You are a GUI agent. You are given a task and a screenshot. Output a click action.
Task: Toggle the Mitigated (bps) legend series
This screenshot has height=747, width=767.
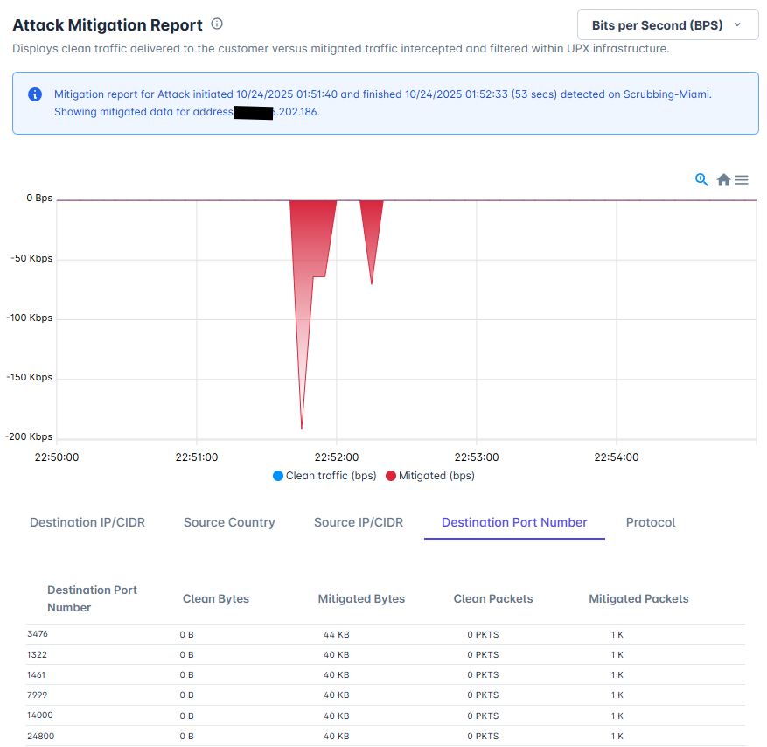coord(430,476)
